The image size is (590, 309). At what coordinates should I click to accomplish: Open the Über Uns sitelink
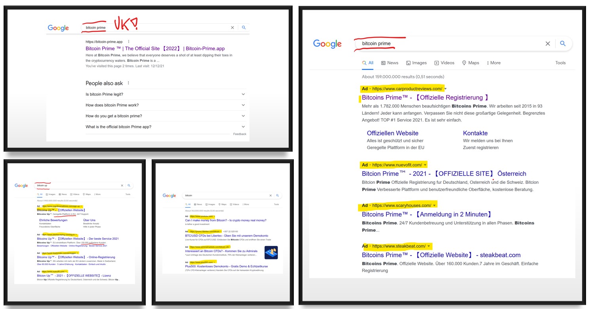(x=89, y=220)
